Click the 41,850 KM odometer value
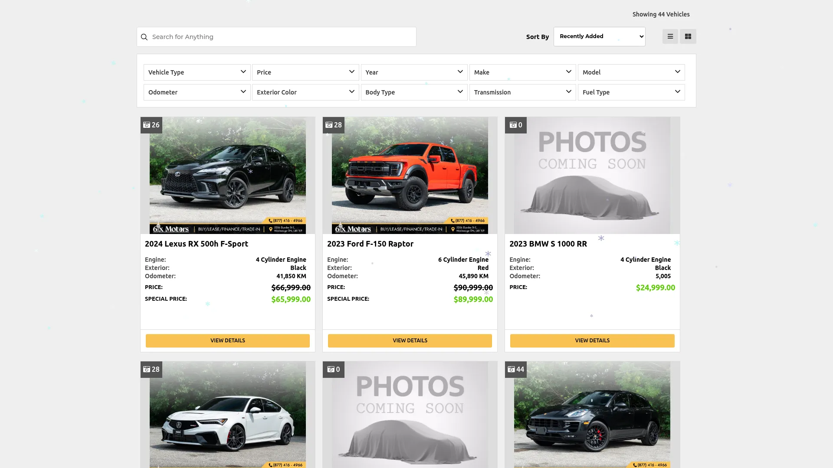 291,276
